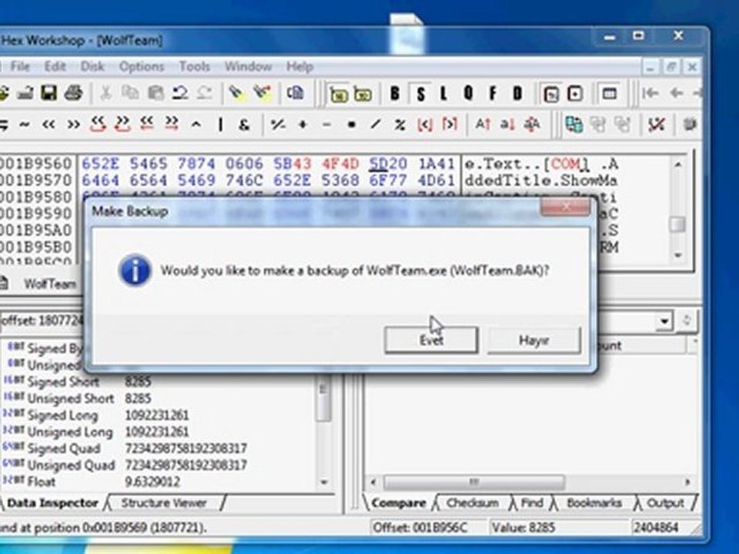
Task: Switch to the Bookmarks tab
Action: pos(594,503)
